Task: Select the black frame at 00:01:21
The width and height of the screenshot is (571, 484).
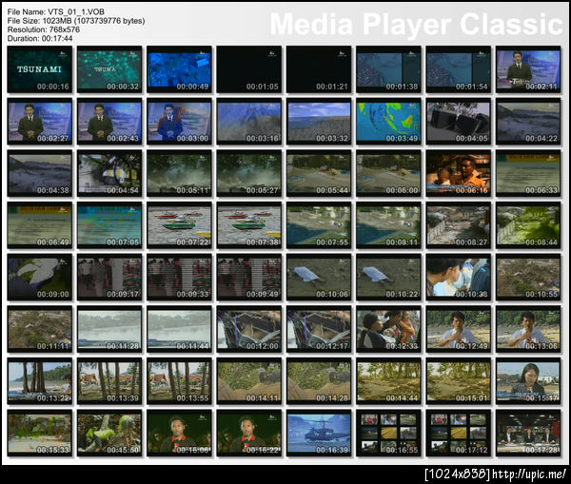Action: point(319,69)
